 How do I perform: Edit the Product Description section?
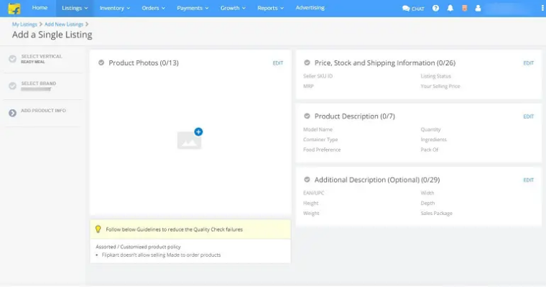pyautogui.click(x=528, y=117)
